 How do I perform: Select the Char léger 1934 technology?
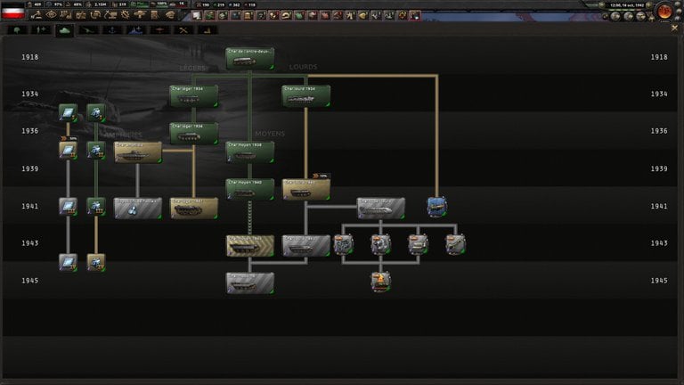[193, 96]
